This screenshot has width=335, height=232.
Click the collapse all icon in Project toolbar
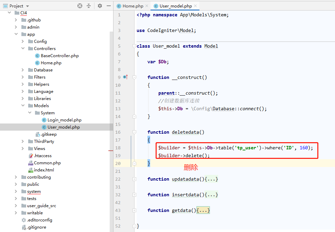click(x=89, y=6)
